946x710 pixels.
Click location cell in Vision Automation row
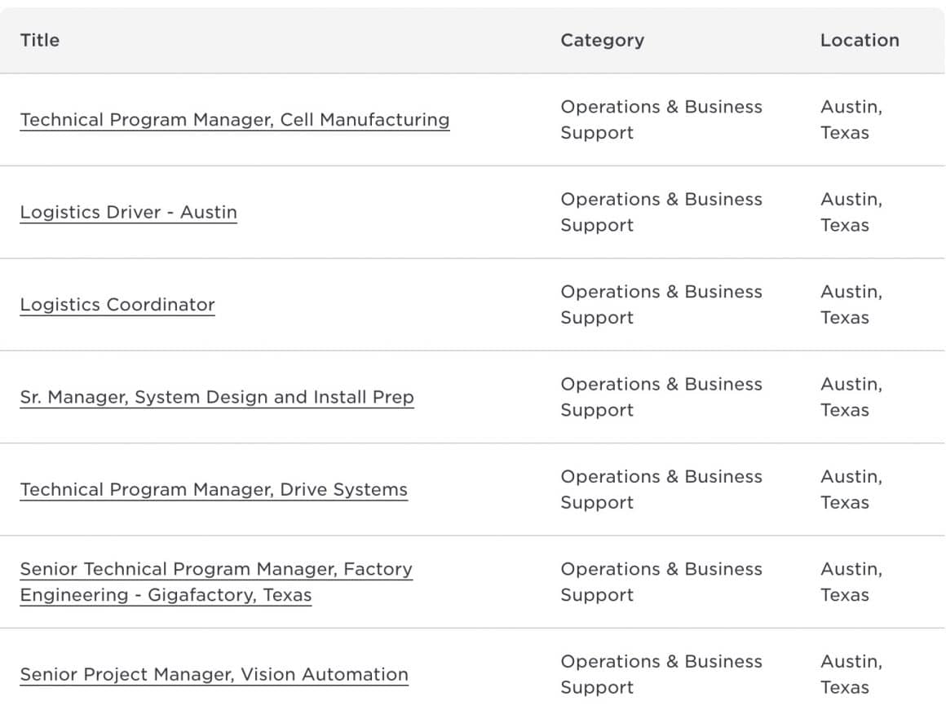851,674
